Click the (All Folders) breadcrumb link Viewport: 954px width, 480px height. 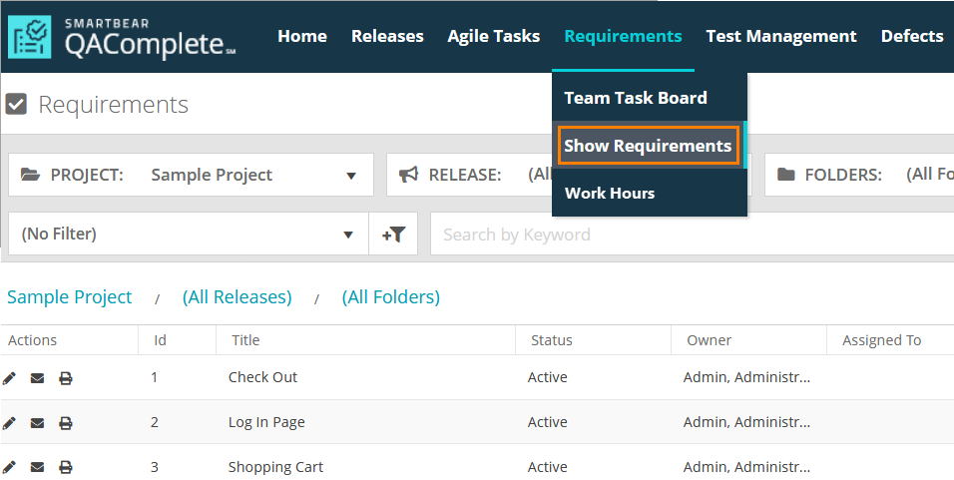tap(390, 297)
